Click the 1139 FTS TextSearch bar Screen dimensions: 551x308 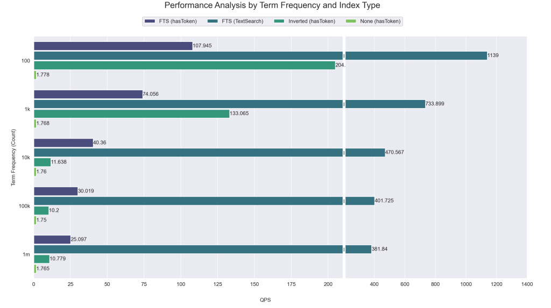tap(260, 55)
